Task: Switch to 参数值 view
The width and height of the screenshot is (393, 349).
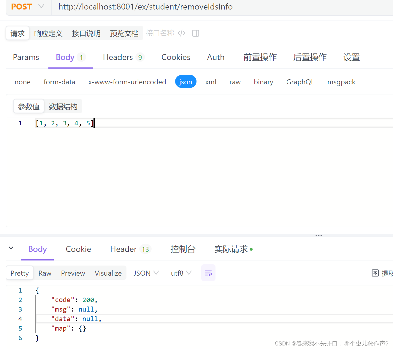Action: [29, 106]
